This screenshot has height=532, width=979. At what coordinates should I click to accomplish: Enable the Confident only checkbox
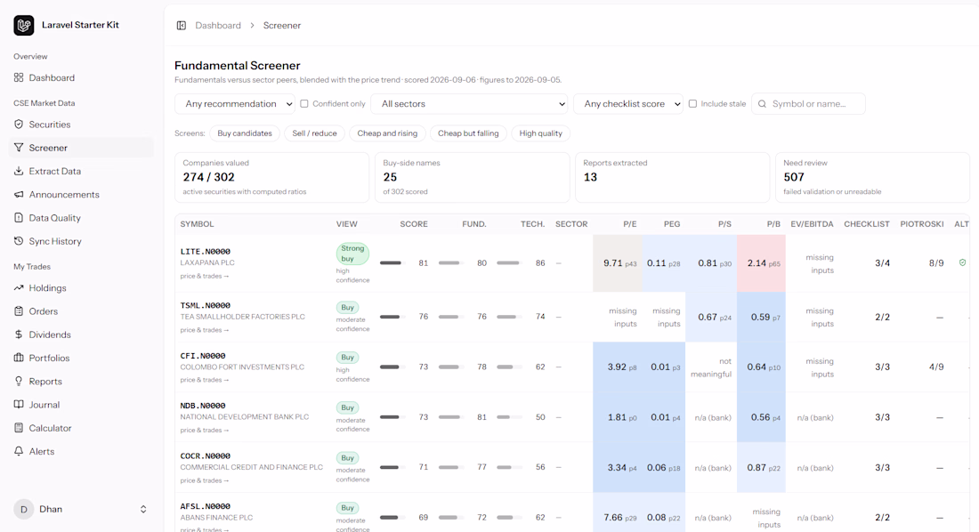[304, 104]
